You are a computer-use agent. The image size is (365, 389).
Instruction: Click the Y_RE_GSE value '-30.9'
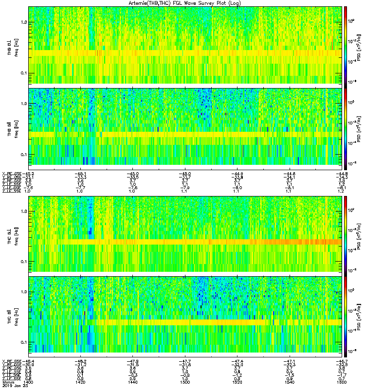[x=28, y=365]
